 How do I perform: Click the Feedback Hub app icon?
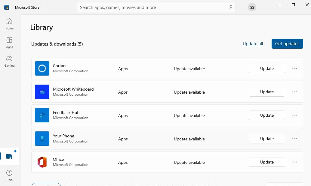pyautogui.click(x=42, y=115)
